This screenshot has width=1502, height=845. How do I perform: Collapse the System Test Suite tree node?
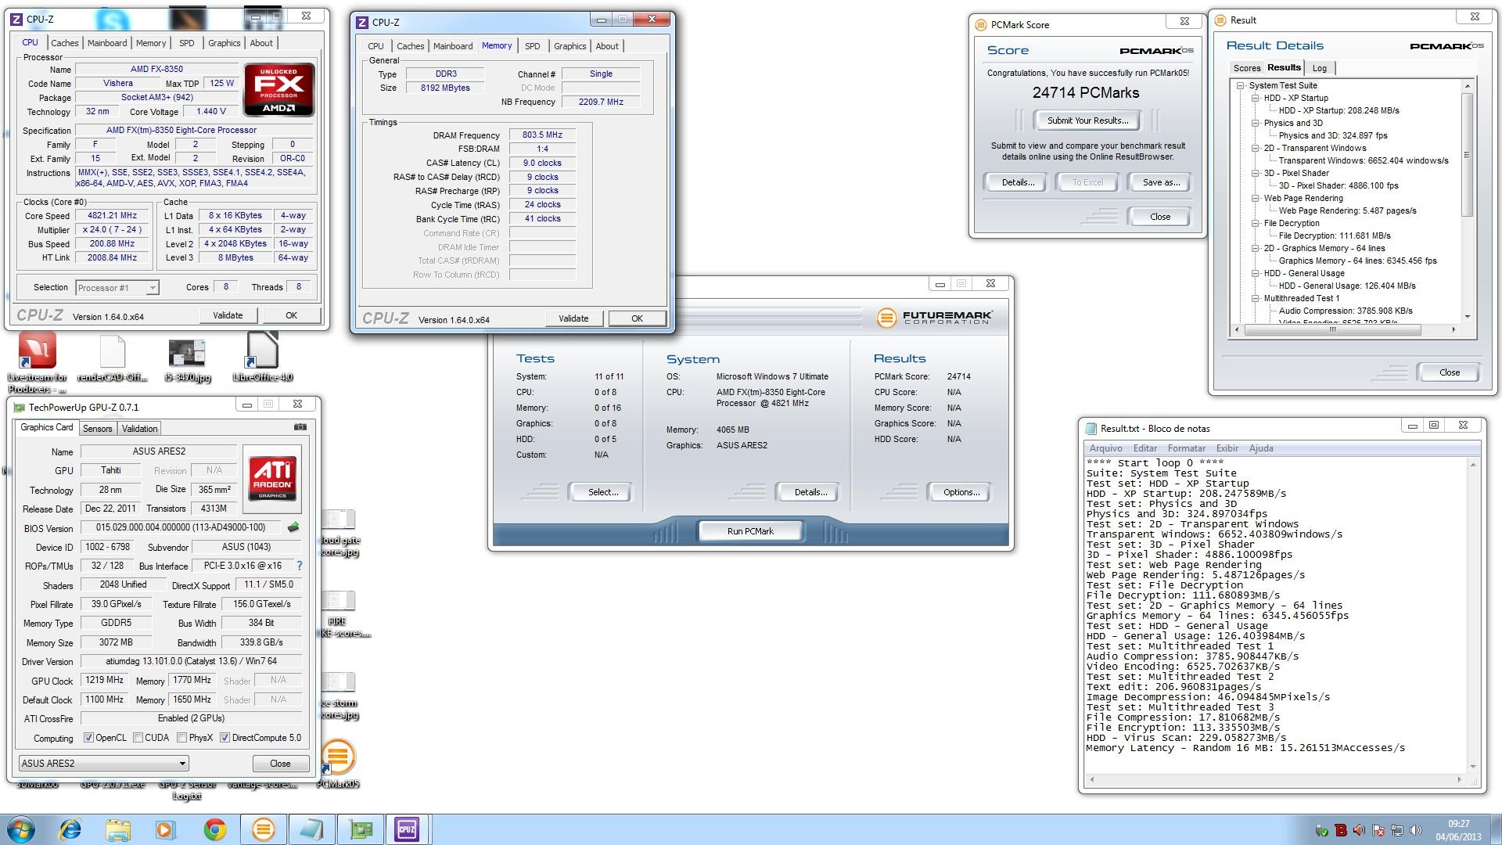(x=1241, y=85)
